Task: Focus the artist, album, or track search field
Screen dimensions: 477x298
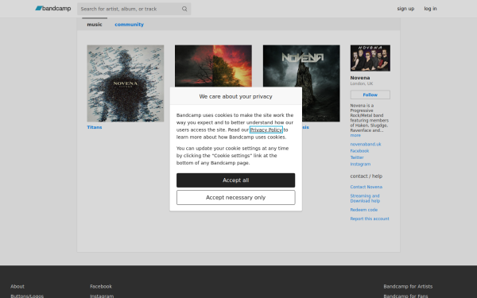Action: tap(134, 9)
